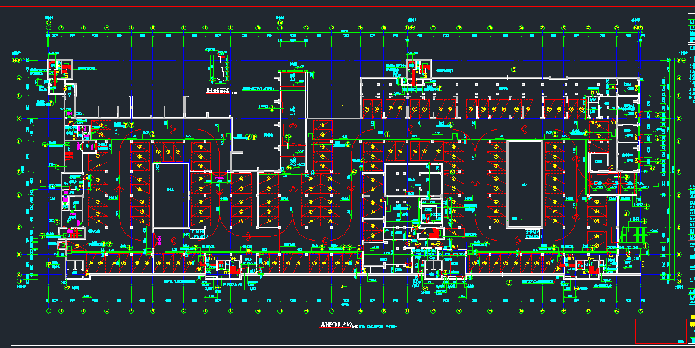
Task: Select the large white room outline on left
Action: [171, 194]
